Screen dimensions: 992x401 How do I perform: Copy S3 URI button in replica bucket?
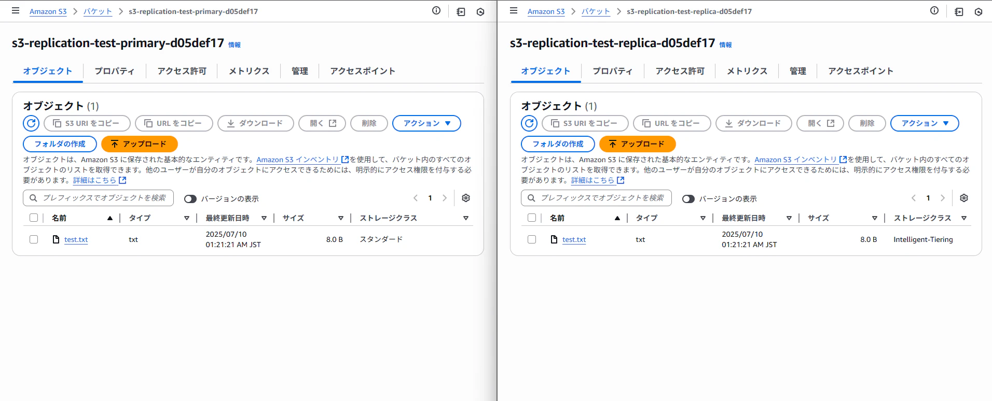coord(585,123)
